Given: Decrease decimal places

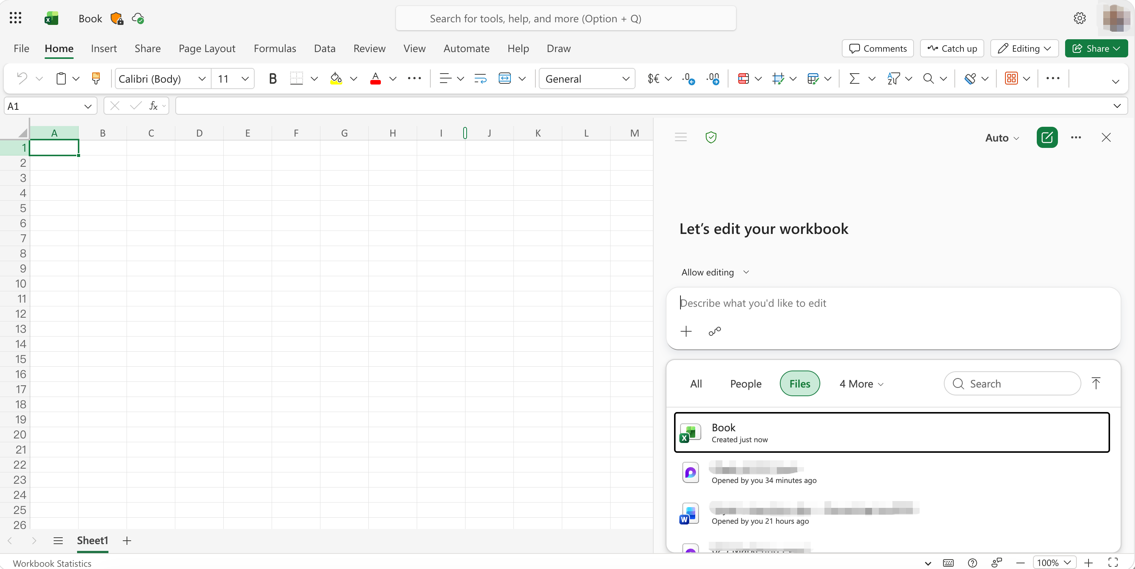Looking at the screenshot, I should pos(688,79).
